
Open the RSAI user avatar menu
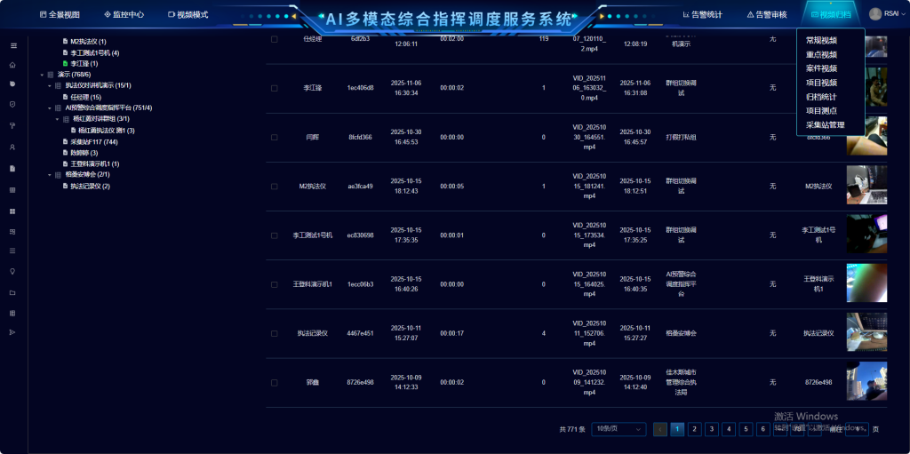tap(882, 14)
